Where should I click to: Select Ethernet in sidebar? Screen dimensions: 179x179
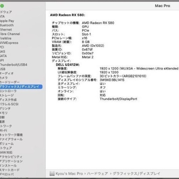pyautogui.click(x=6, y=30)
